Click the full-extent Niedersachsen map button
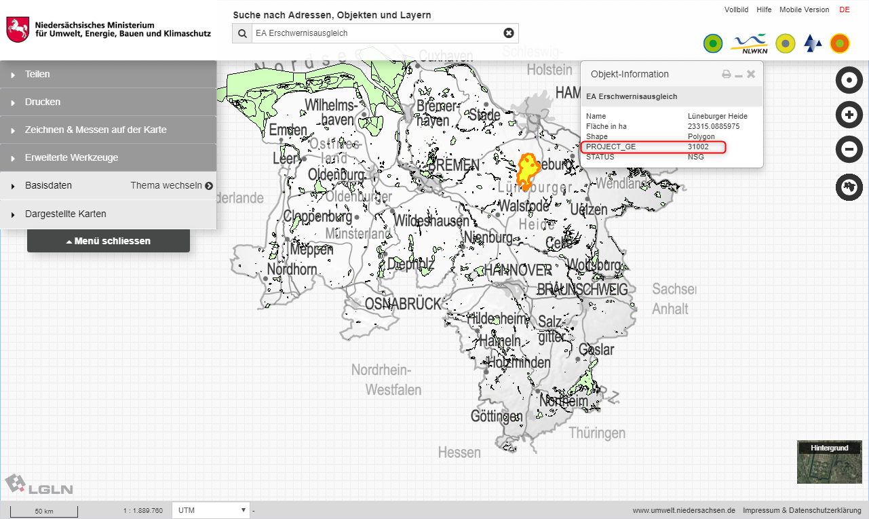Image resolution: width=869 pixels, height=519 pixels. 848,187
